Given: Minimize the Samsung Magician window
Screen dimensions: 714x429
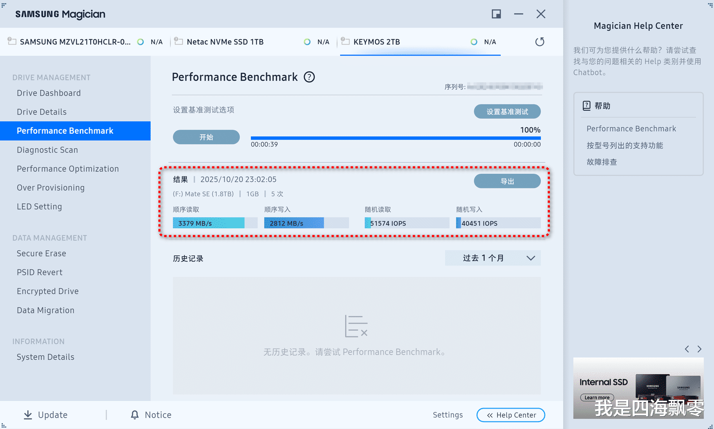Looking at the screenshot, I should coord(519,14).
